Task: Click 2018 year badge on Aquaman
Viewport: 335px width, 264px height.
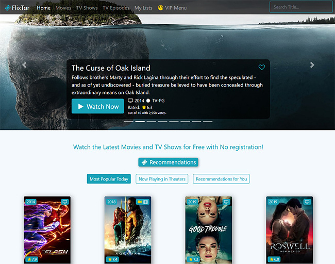Action: pos(111,202)
